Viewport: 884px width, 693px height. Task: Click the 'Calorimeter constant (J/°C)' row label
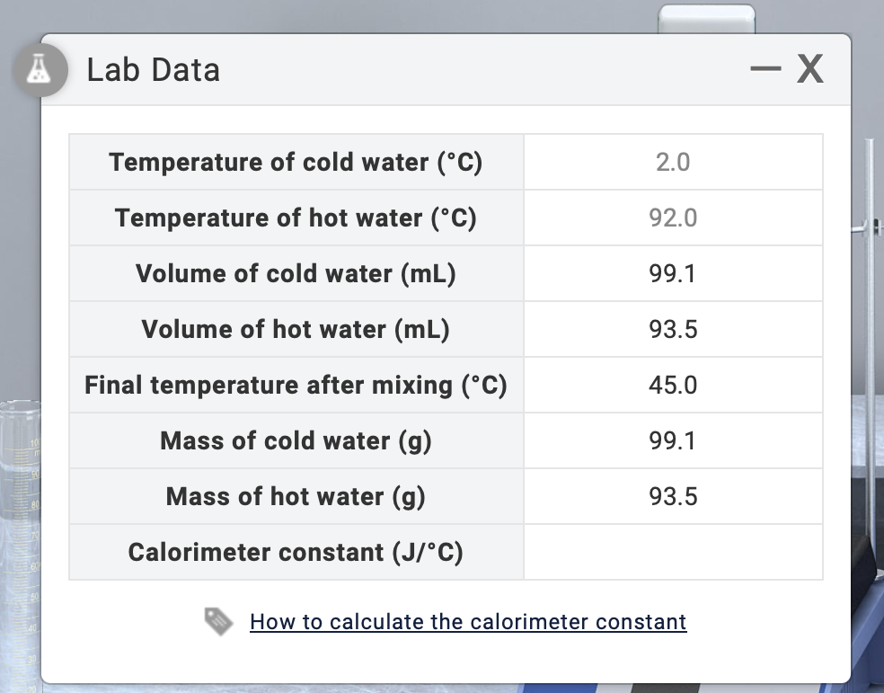(x=296, y=552)
